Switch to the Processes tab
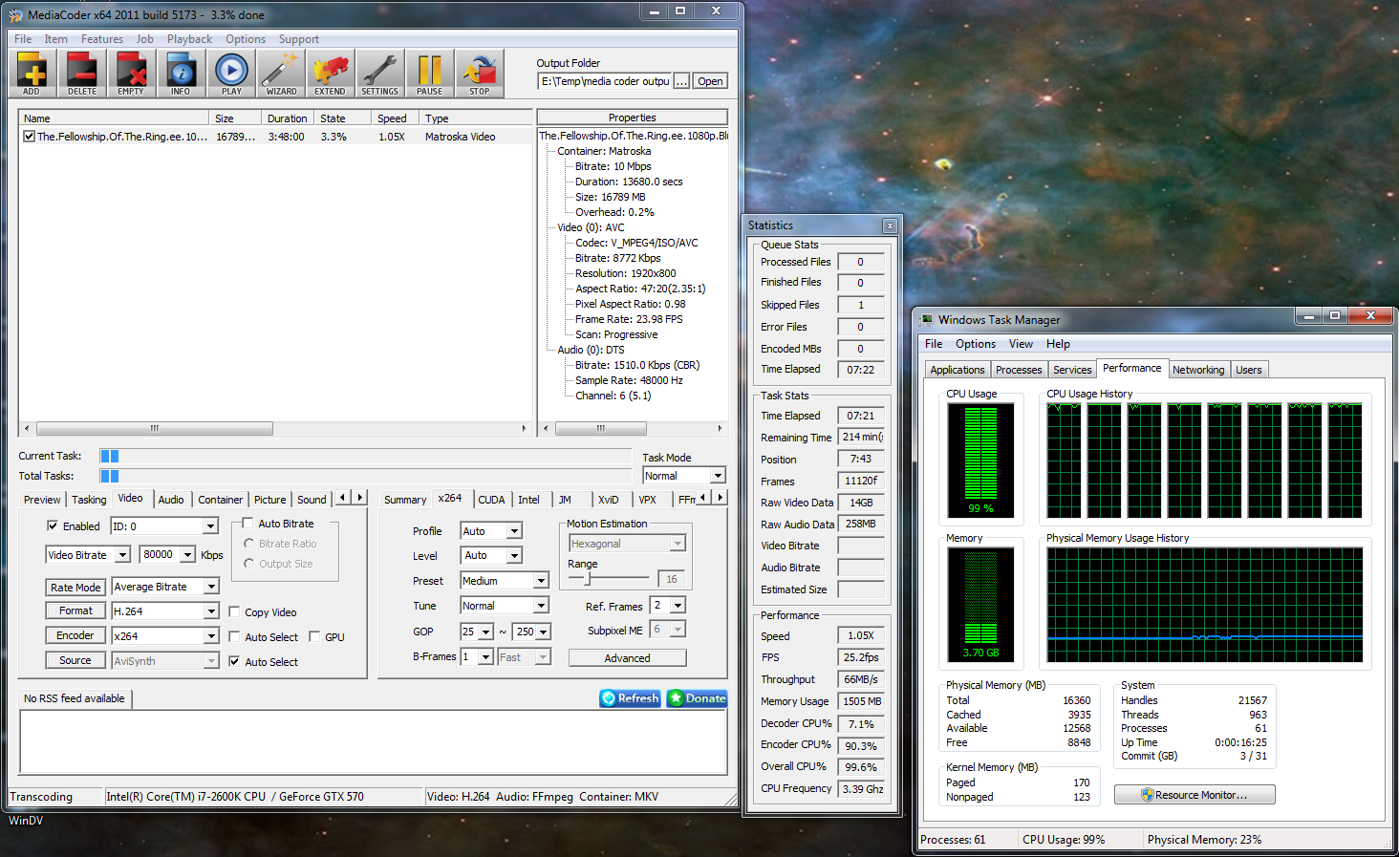This screenshot has width=1399, height=857. tap(1018, 370)
